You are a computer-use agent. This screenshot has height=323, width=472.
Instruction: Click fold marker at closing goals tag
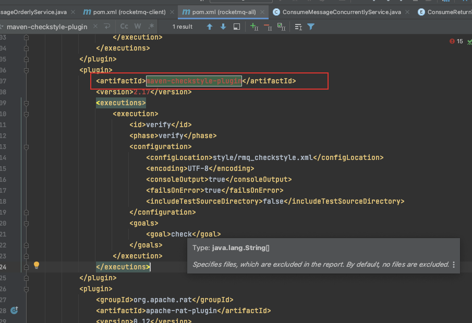click(26, 245)
